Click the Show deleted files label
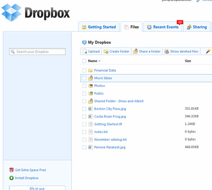Viewport: 212px width, 190px height. point(184,51)
